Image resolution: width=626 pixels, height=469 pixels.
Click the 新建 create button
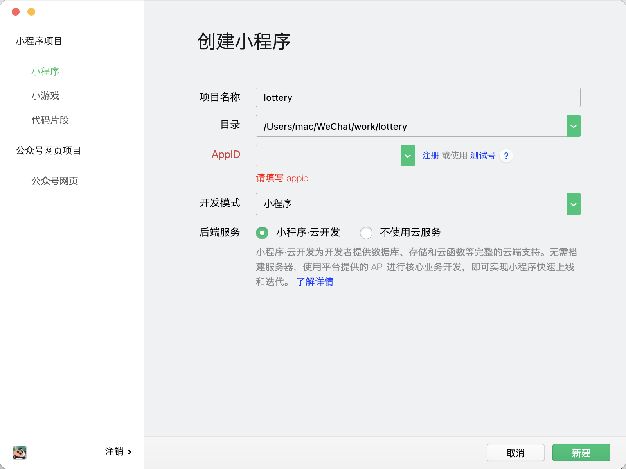[x=581, y=453]
